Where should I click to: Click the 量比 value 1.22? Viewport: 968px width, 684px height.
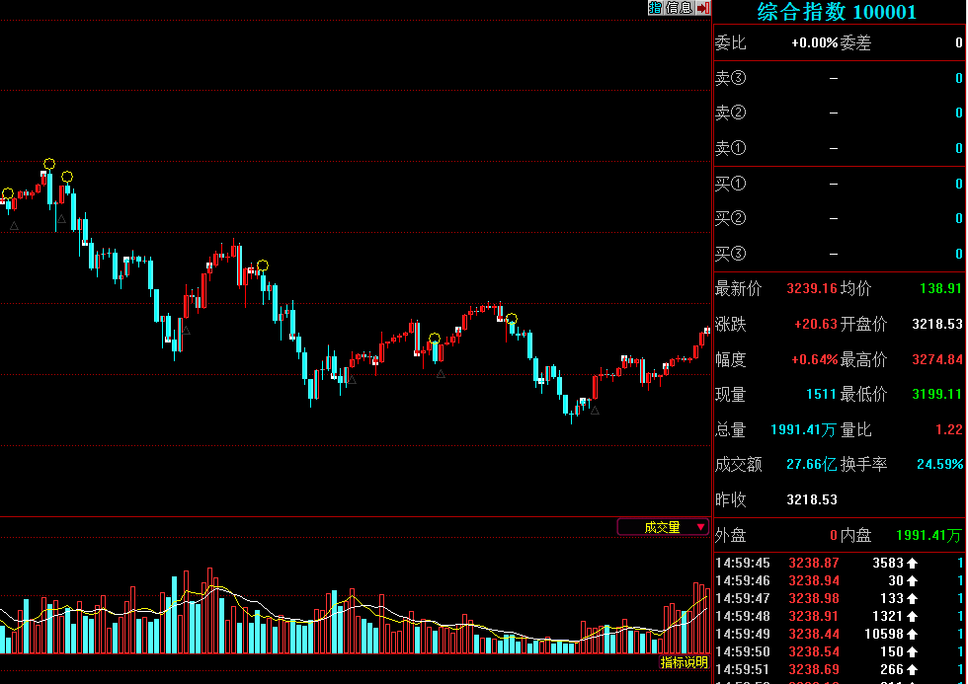[x=949, y=429]
